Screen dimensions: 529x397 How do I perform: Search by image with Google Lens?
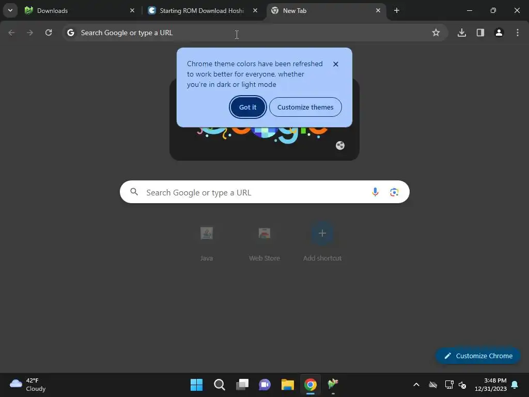tap(394, 192)
